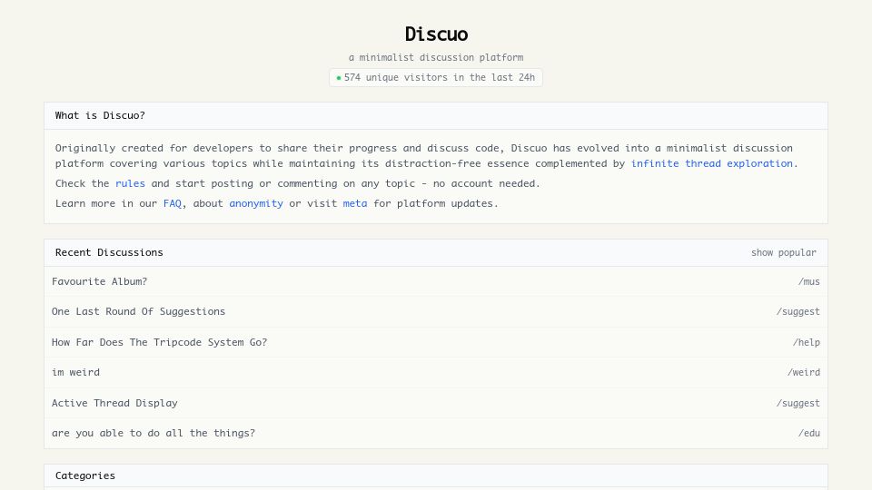
Task: Open the Discuo site title
Action: point(436,34)
